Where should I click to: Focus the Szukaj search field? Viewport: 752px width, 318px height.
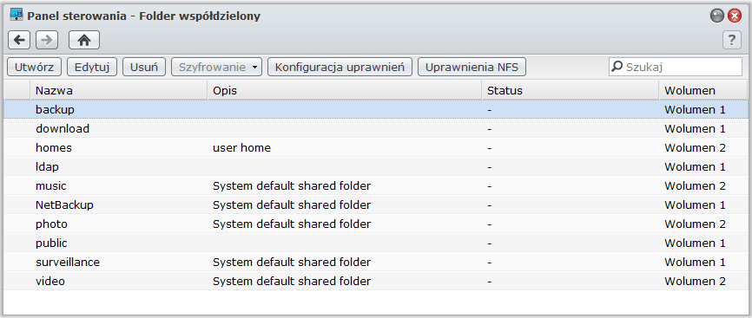676,67
